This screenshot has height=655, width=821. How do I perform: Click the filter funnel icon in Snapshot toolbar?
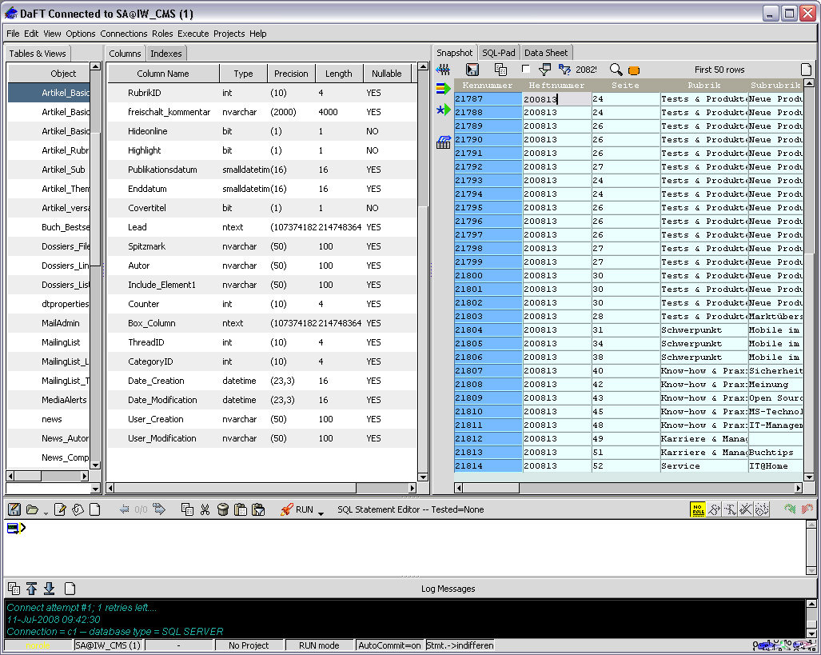click(x=544, y=70)
